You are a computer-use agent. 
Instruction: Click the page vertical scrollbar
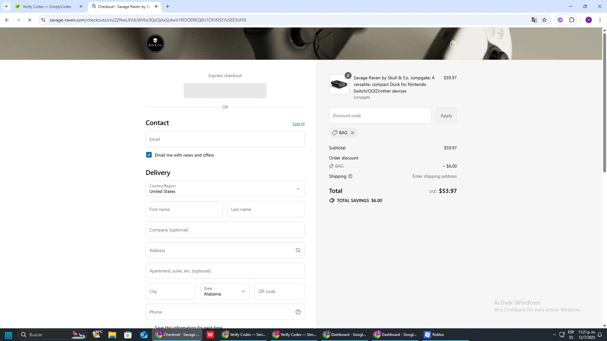click(605, 103)
